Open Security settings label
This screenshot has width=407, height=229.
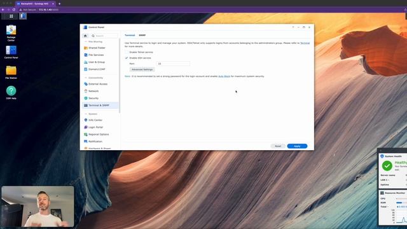[x=93, y=99]
